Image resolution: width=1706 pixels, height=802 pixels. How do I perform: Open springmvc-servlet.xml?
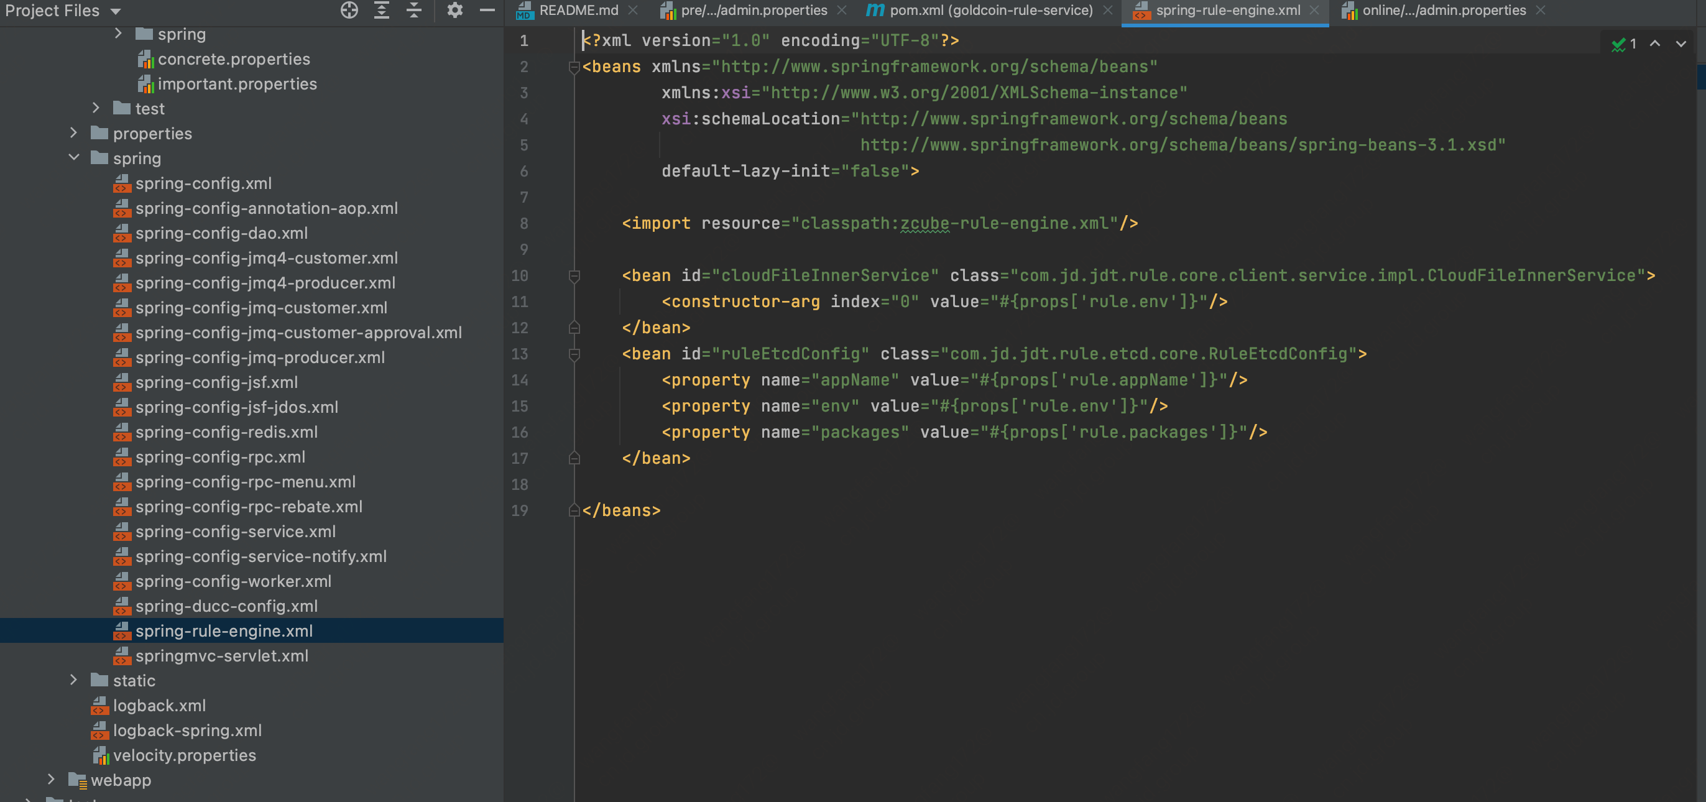222,655
